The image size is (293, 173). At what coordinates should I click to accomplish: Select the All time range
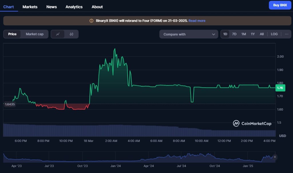(262, 34)
